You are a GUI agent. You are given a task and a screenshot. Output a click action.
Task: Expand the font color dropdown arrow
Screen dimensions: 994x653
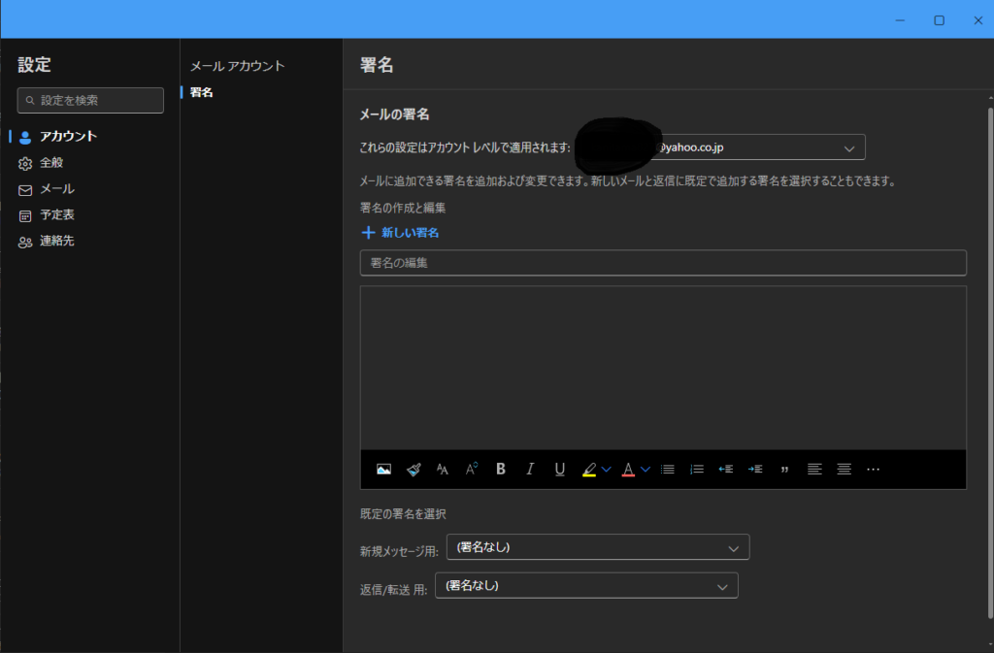[x=646, y=470]
